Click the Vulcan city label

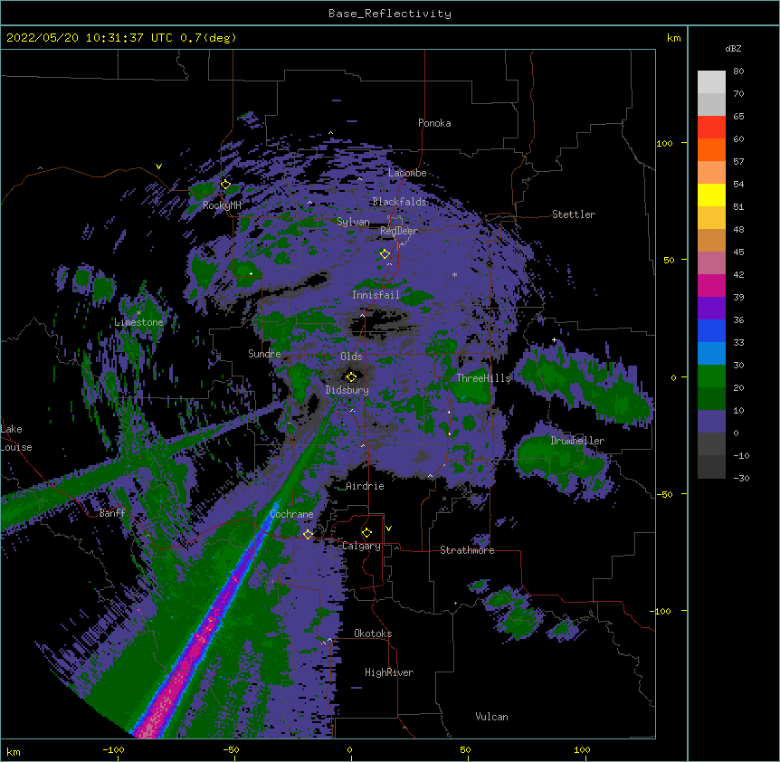[491, 717]
